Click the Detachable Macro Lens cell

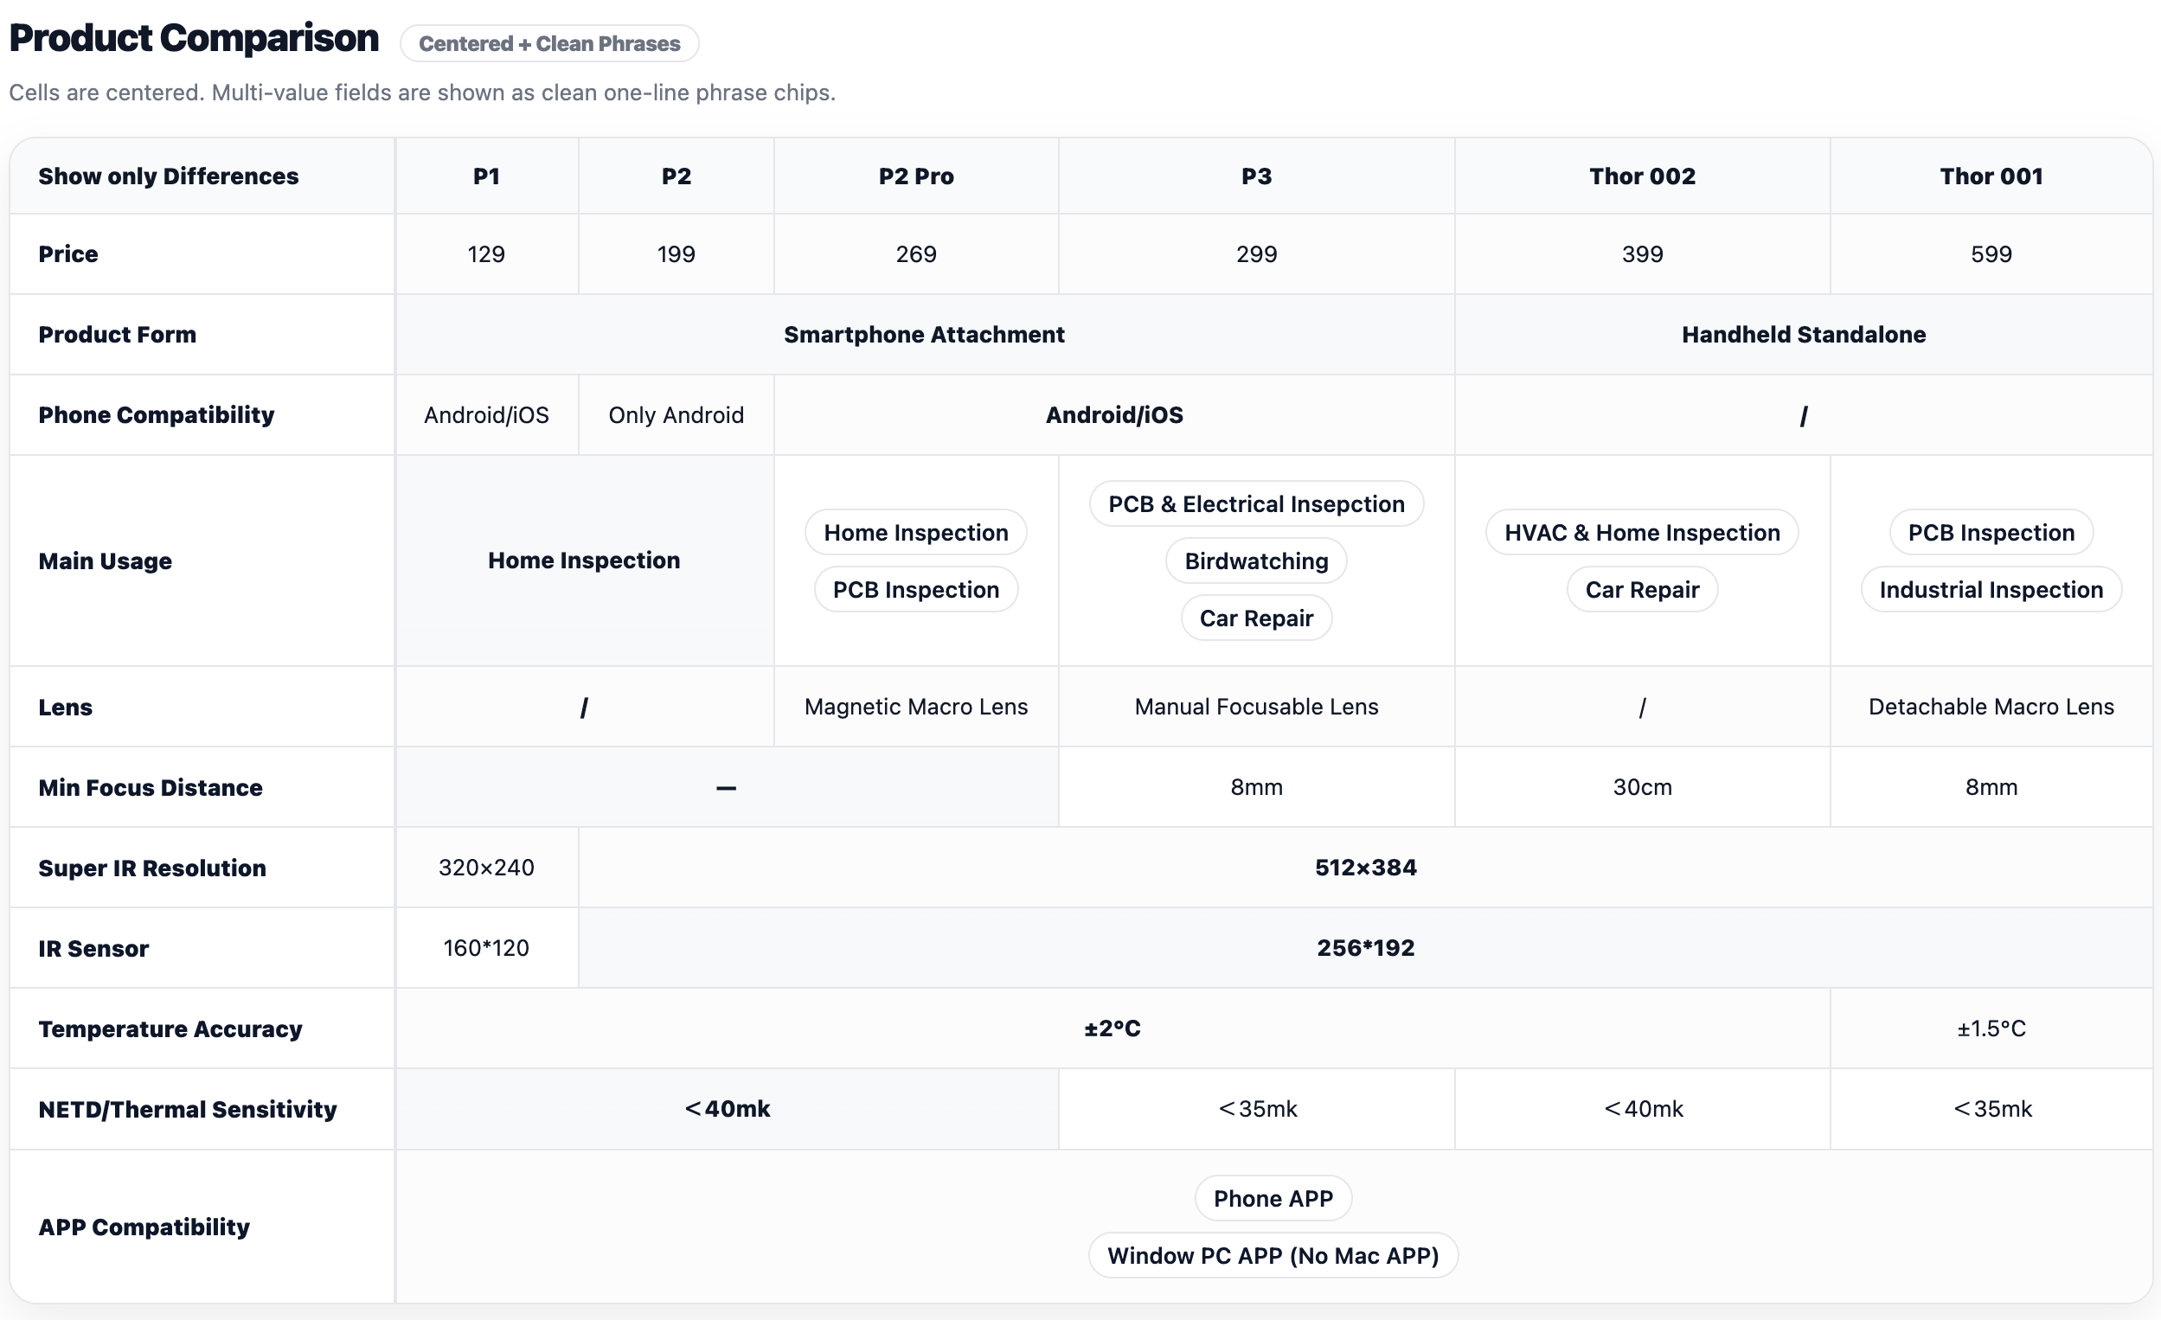pos(1991,707)
